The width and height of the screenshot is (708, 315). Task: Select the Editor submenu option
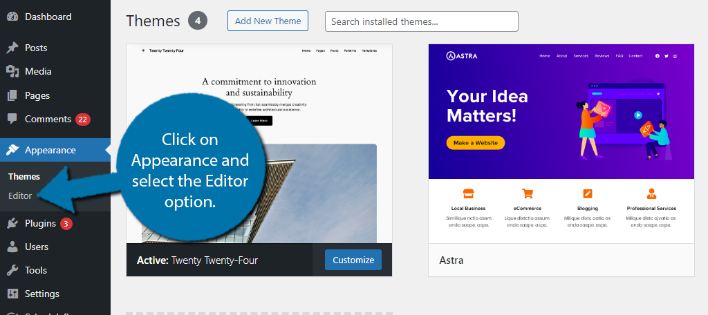click(20, 196)
